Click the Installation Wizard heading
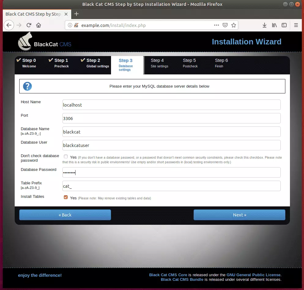Viewport: 304px width, 290px height. (247, 42)
